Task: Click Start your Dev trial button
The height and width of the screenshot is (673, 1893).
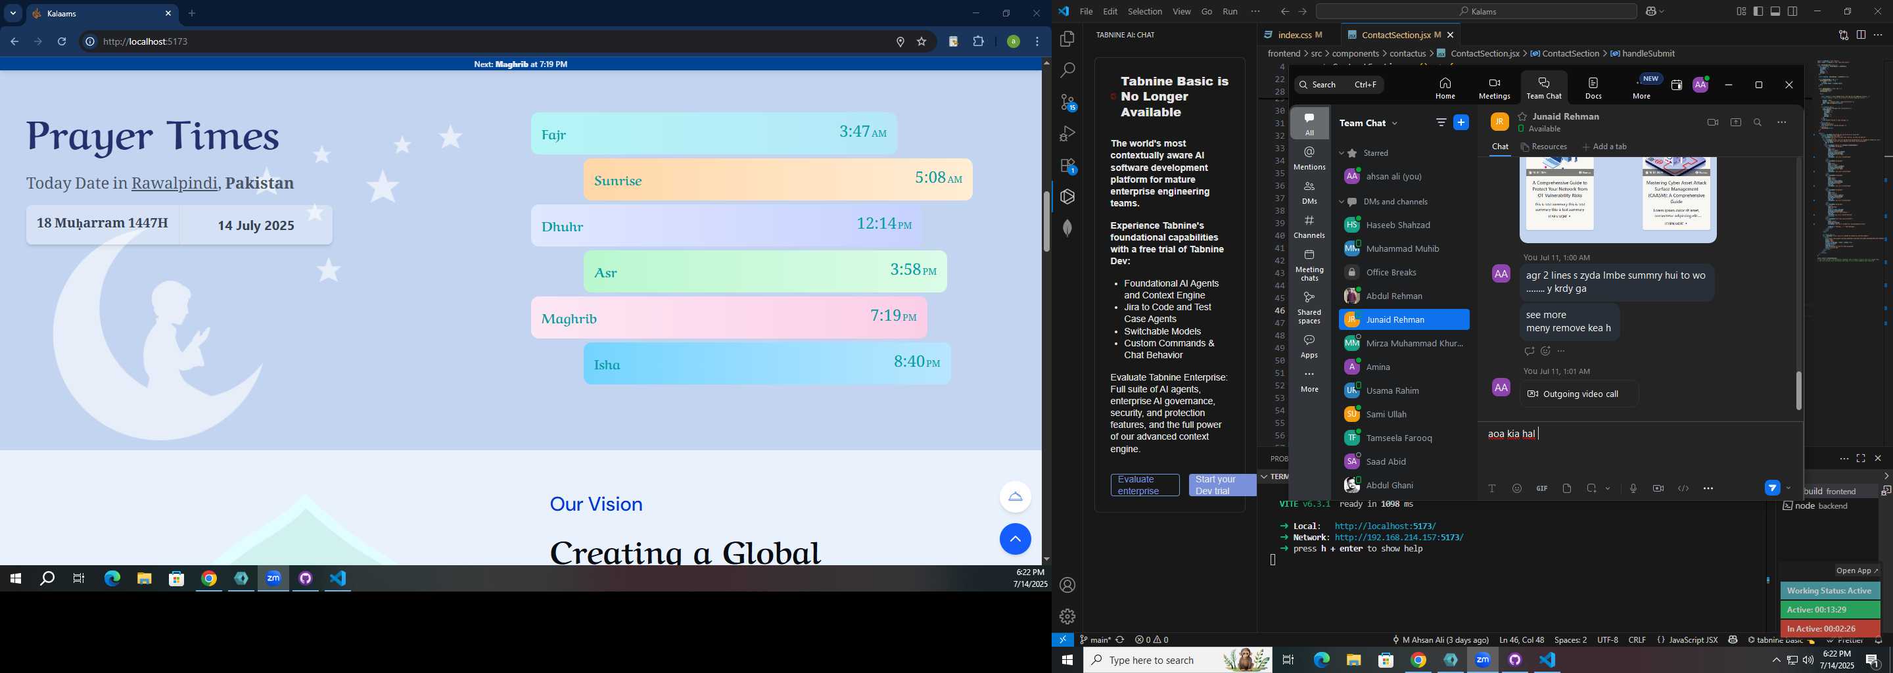Action: [1223, 485]
